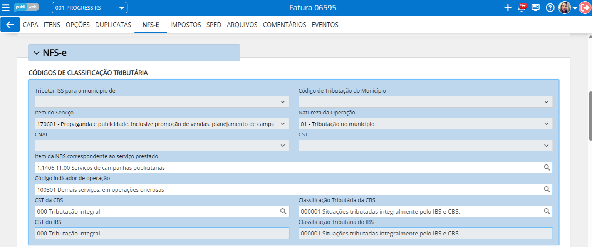Open the hamburger main menu
Image resolution: width=592 pixels, height=247 pixels.
click(x=6, y=8)
